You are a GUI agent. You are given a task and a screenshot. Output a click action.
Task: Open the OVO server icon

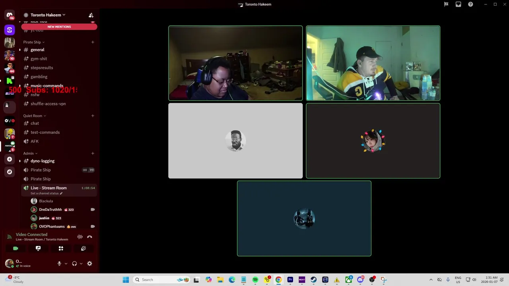point(10,120)
